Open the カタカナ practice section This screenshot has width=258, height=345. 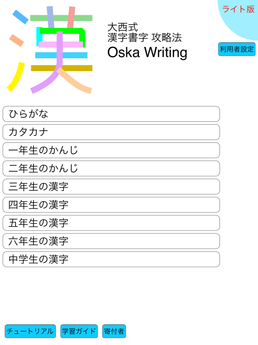(x=111, y=132)
